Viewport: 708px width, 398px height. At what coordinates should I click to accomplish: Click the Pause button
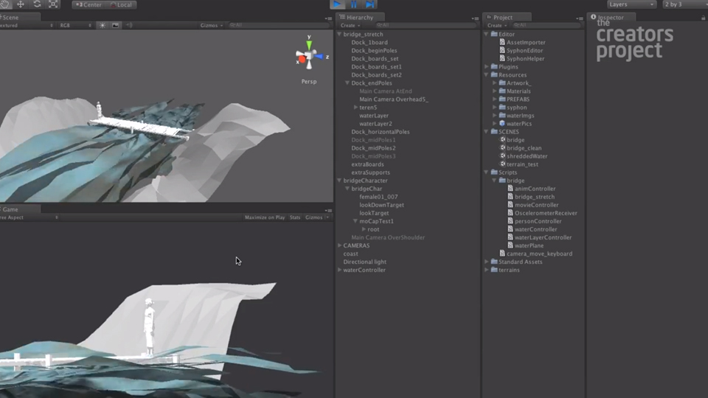tap(353, 4)
